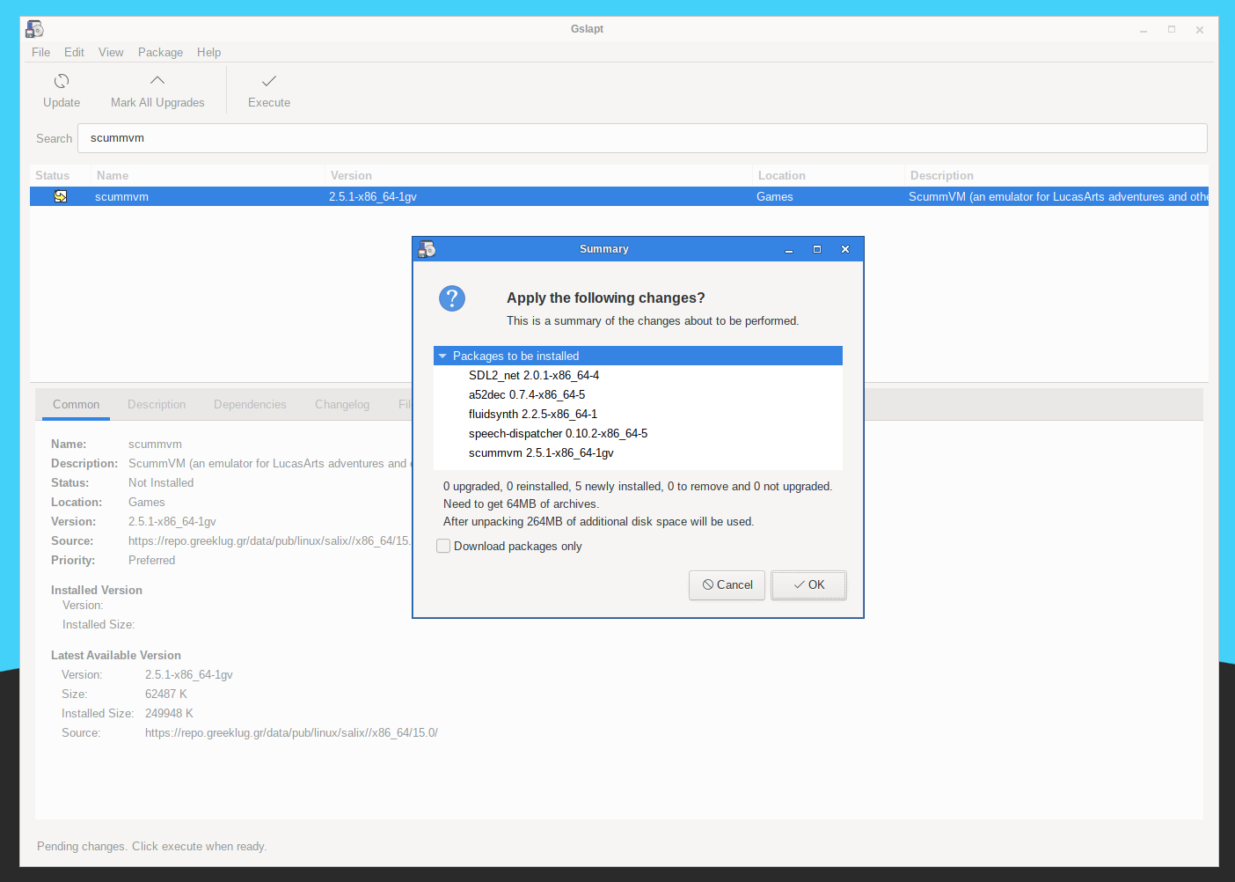This screenshot has width=1235, height=882.
Task: Close the Gslapt main window
Action: [x=1200, y=29]
